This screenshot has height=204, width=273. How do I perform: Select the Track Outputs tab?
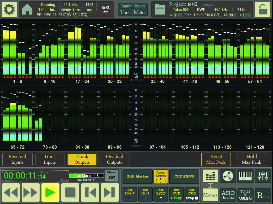82,159
